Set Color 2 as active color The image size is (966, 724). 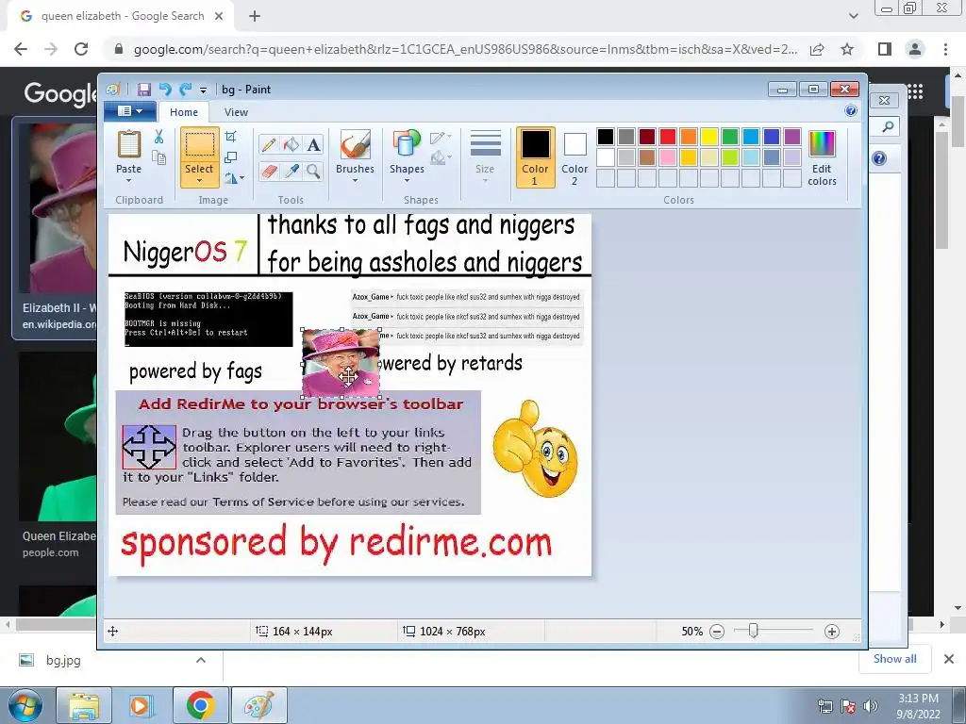coord(575,157)
